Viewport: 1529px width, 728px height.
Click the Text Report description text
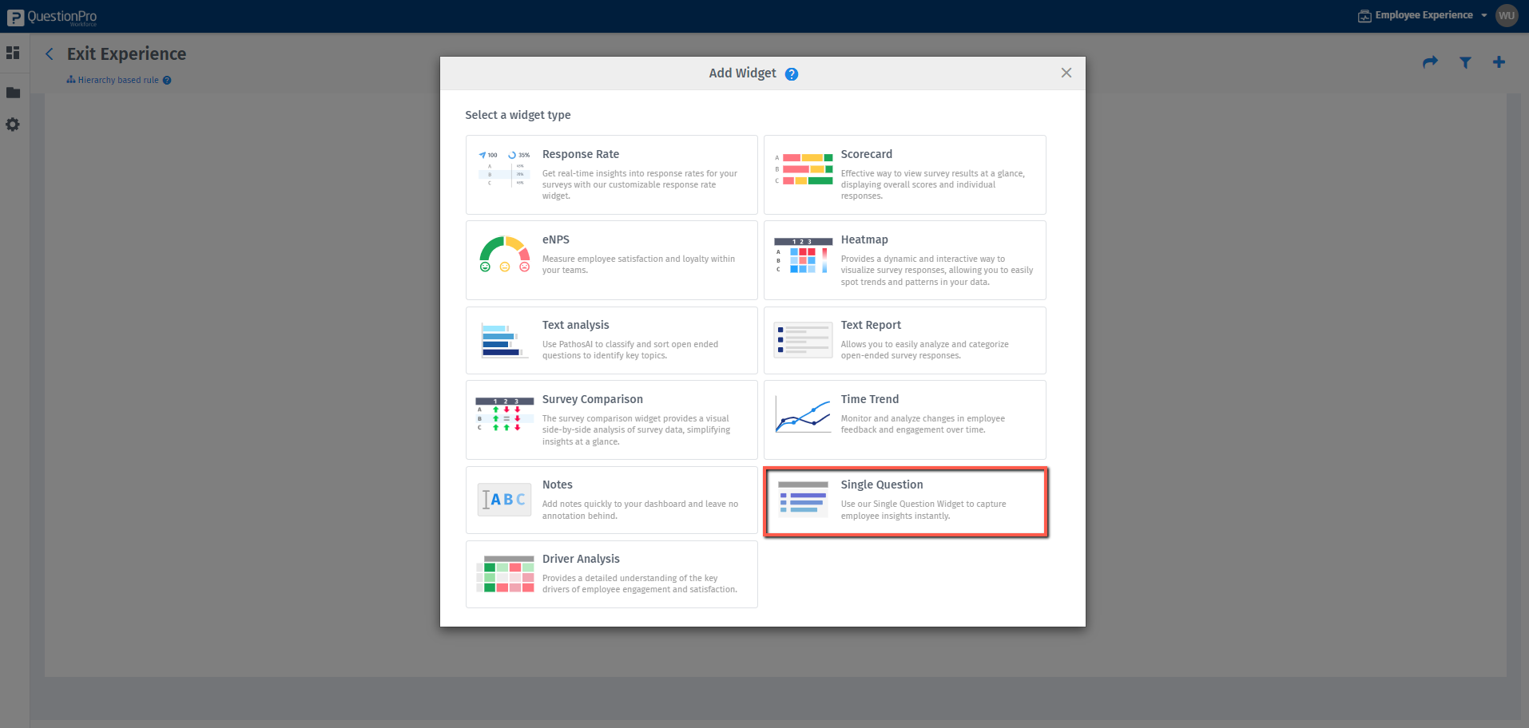[924, 350]
